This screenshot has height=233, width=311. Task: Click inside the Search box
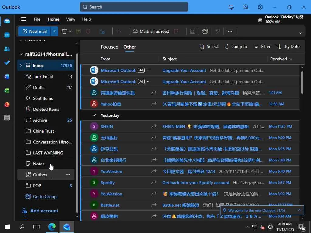pos(134,7)
